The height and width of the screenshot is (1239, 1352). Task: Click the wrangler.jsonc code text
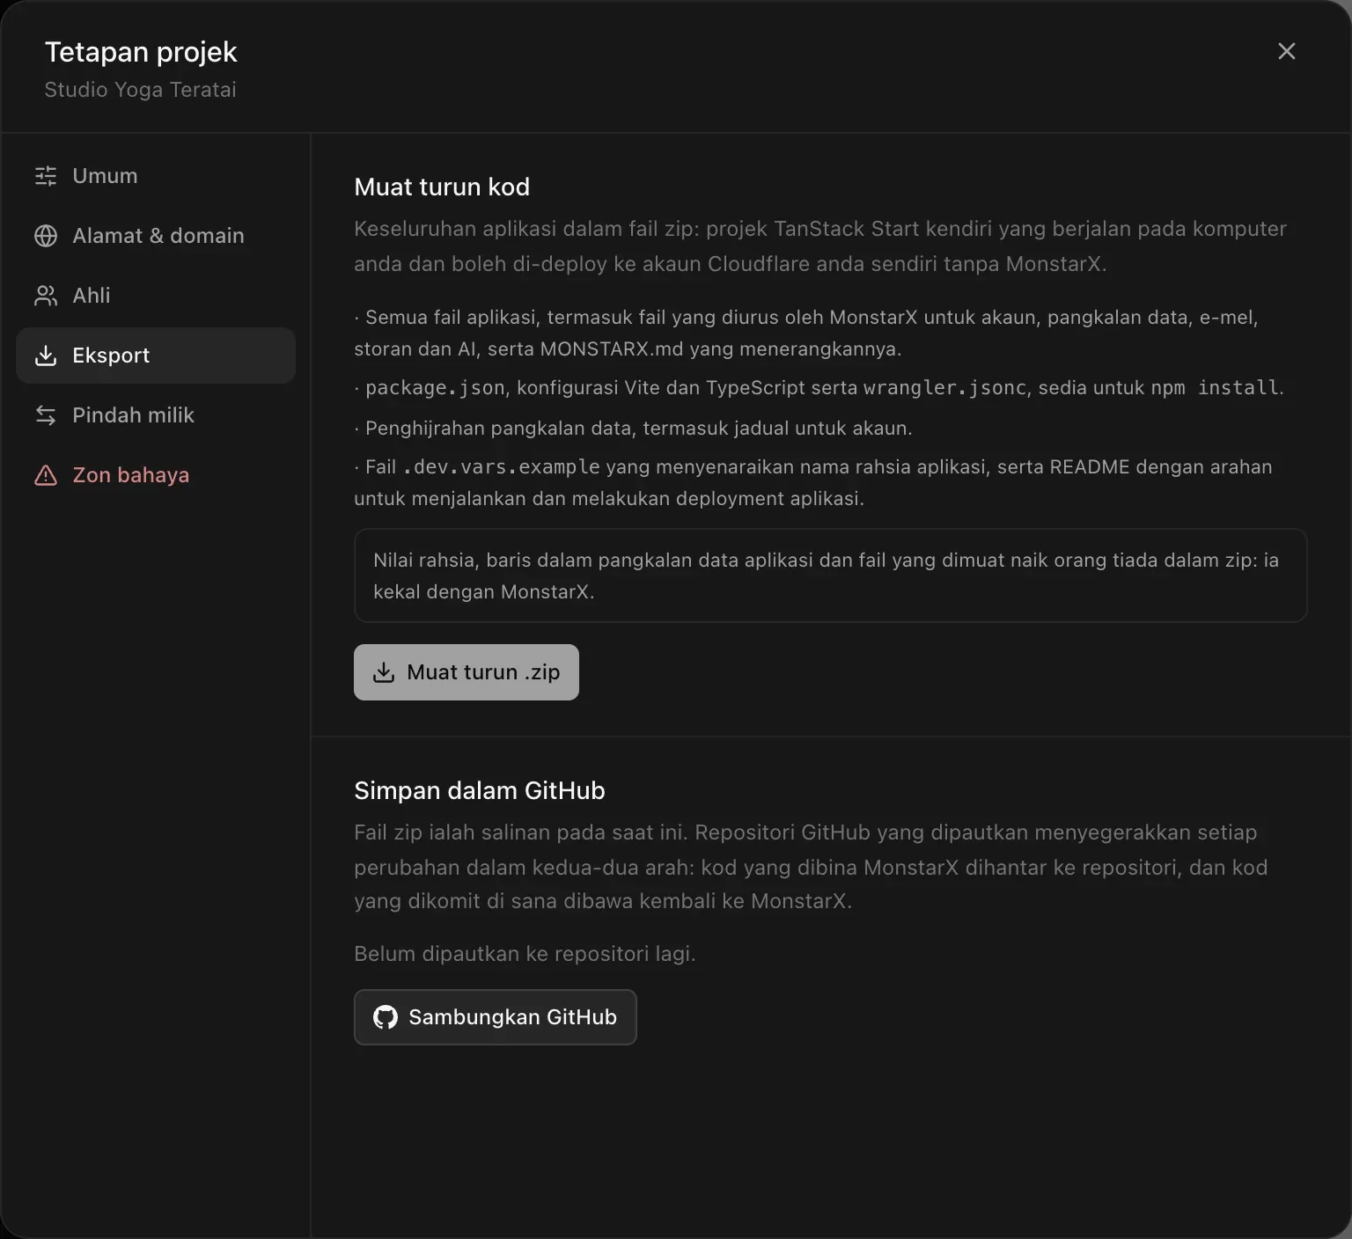[944, 388]
